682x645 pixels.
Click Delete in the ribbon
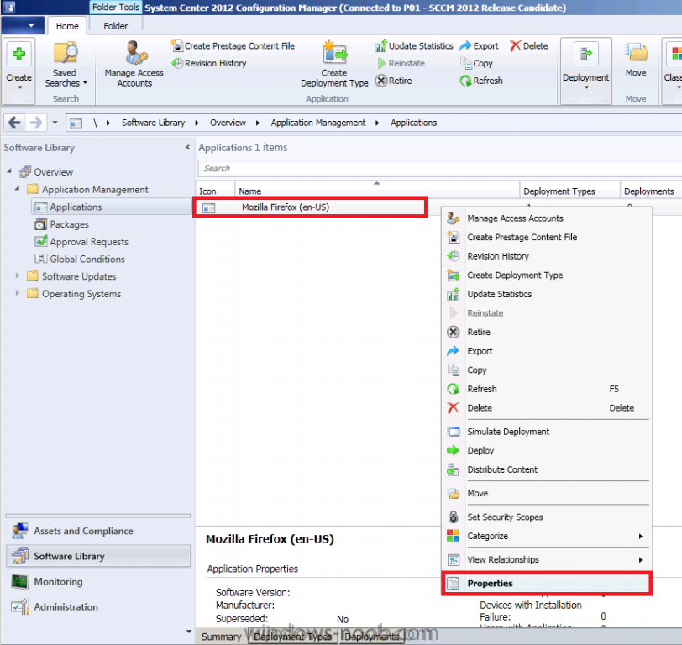click(x=528, y=45)
